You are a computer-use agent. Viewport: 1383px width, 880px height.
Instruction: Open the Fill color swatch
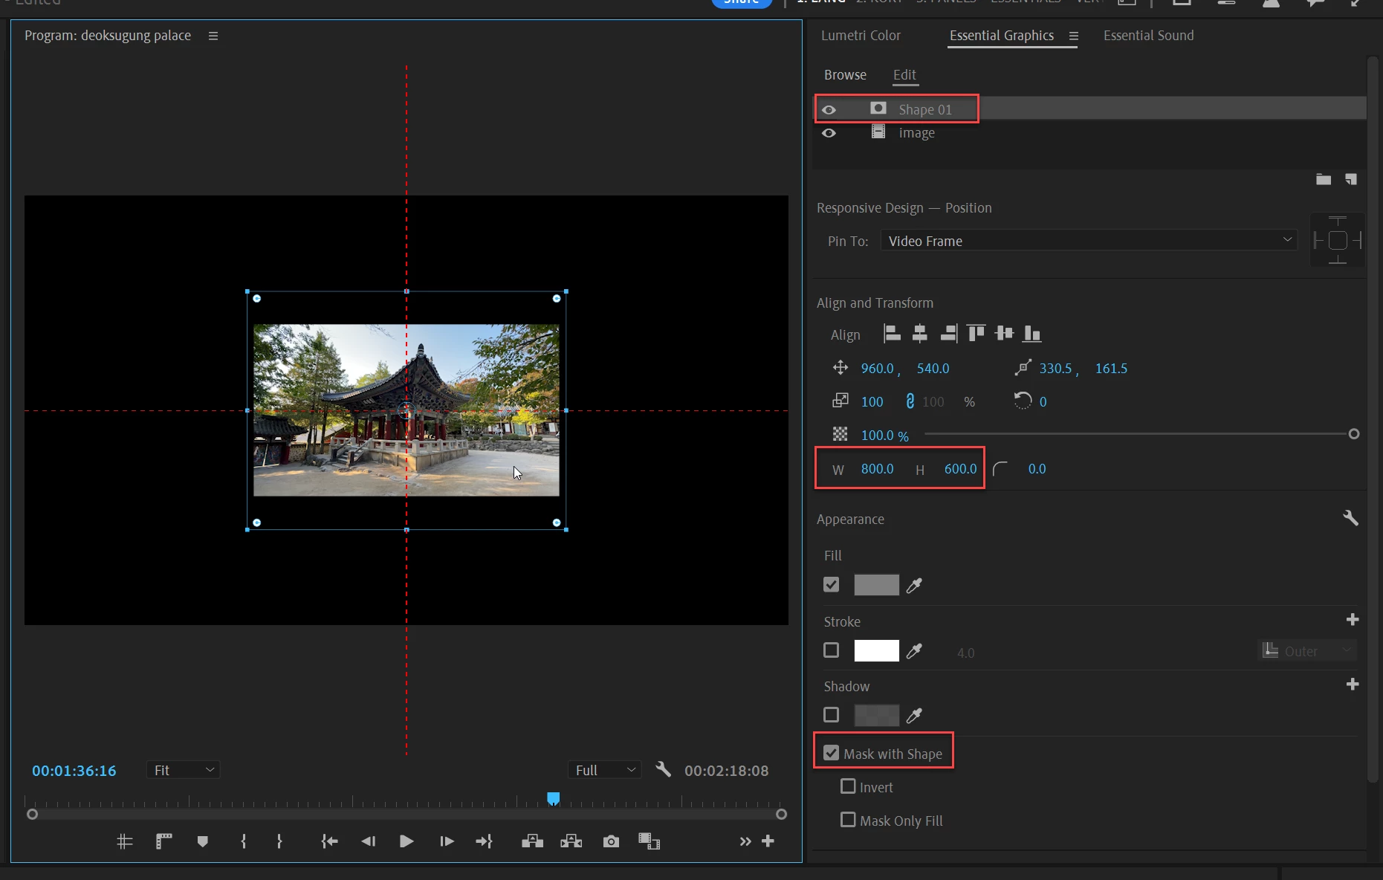click(x=877, y=585)
